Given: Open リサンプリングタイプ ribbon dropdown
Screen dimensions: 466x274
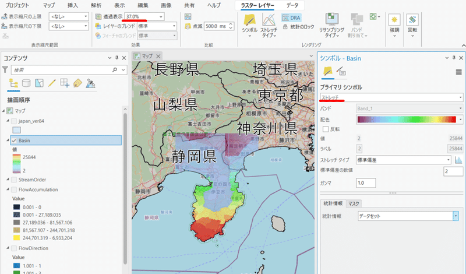Looking at the screenshot, I should [331, 25].
